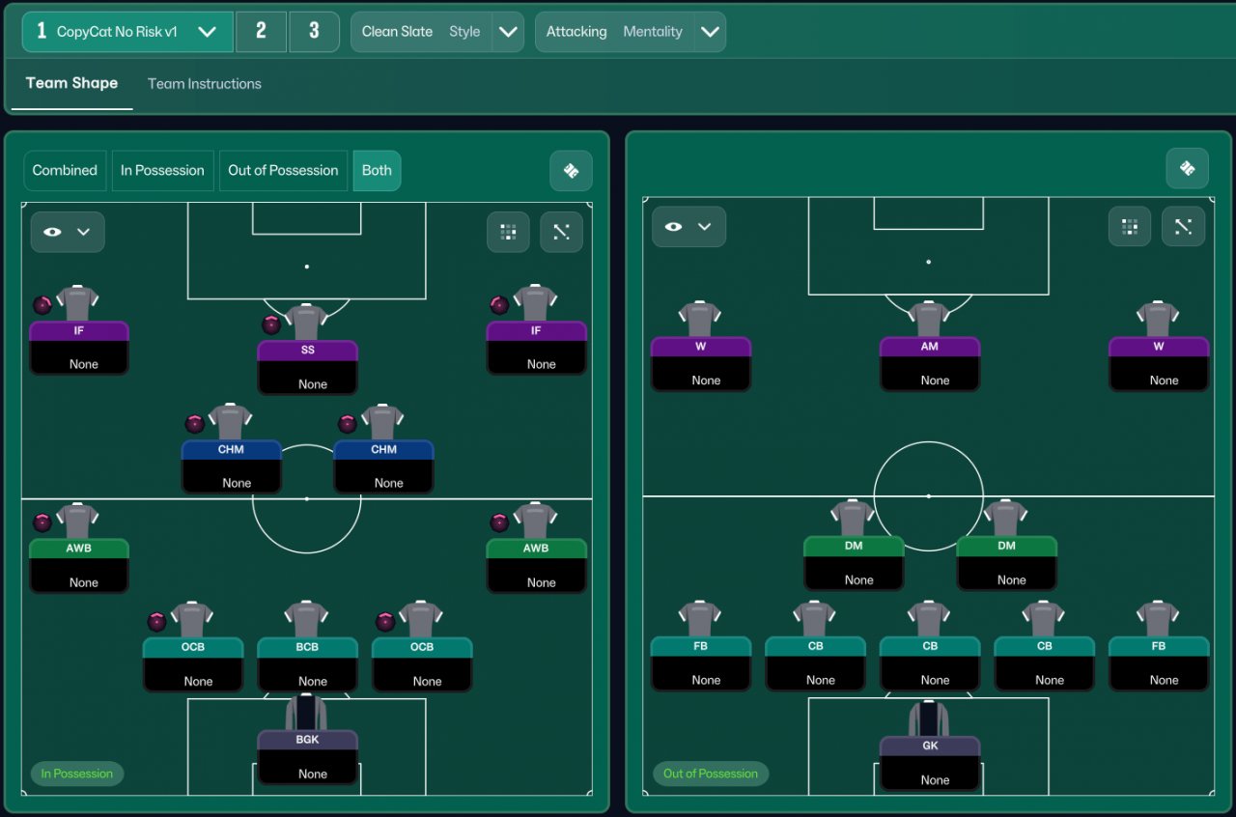
Task: Click the dotted grid icon on the In Possession pitch
Action: [x=508, y=232]
